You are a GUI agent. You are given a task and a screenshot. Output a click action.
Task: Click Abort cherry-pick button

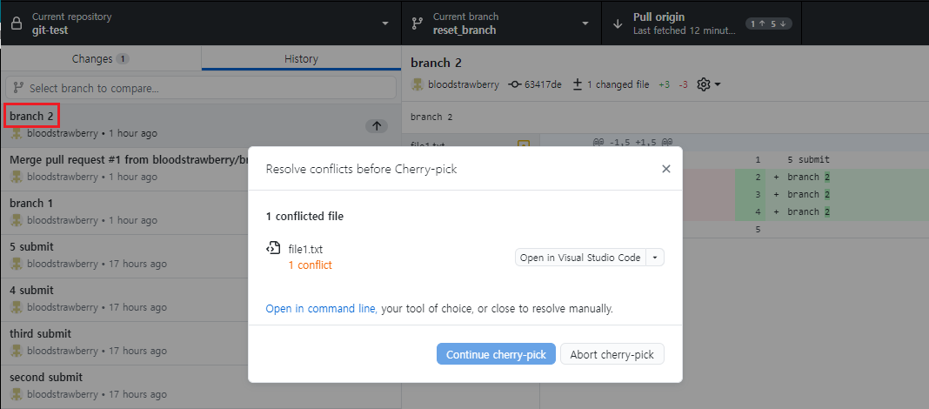(612, 354)
